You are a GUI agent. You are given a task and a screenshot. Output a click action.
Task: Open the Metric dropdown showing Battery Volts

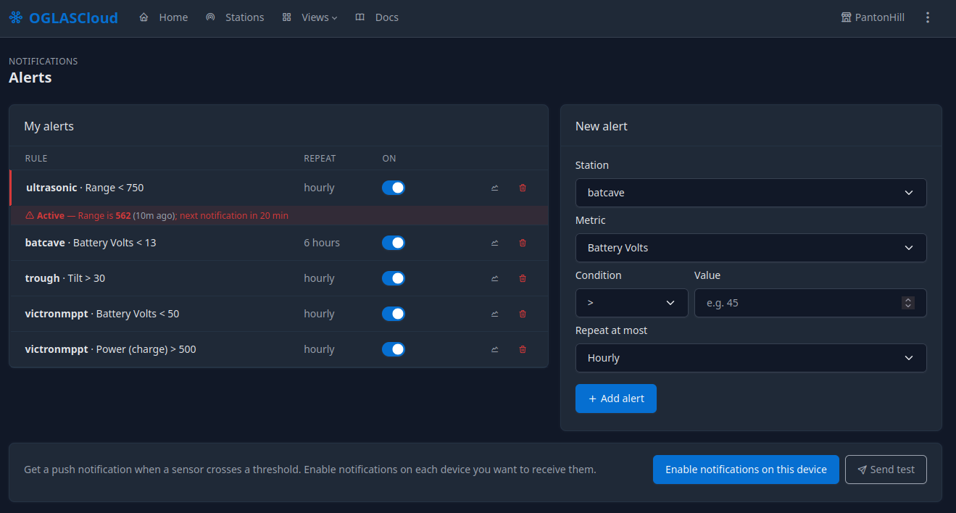751,248
